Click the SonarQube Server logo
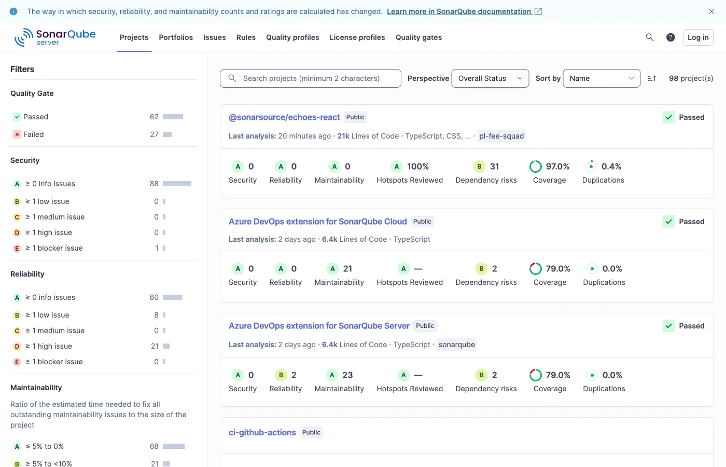This screenshot has height=467, width=726. [x=55, y=37]
